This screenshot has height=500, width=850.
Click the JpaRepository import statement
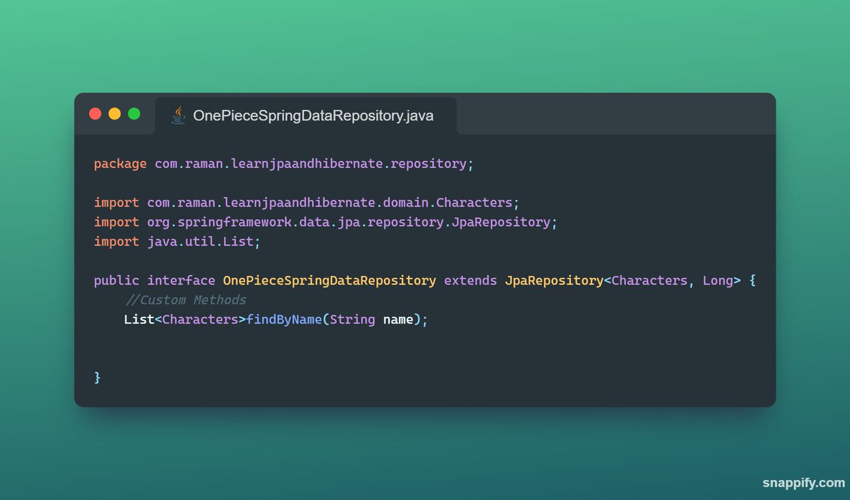tap(325, 222)
